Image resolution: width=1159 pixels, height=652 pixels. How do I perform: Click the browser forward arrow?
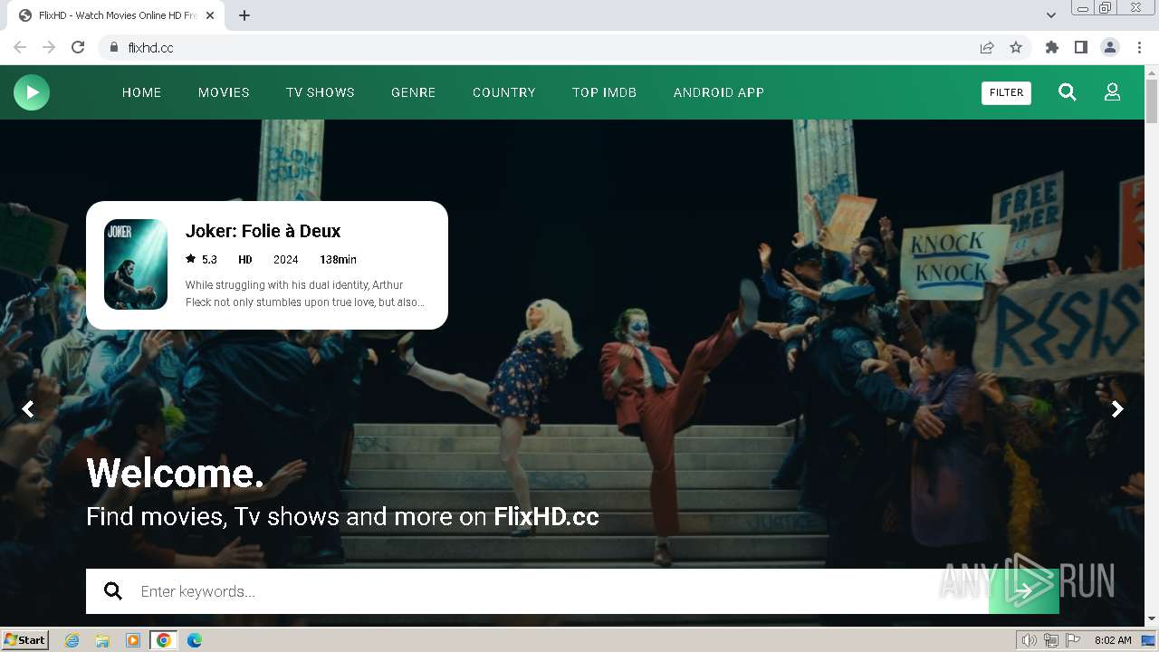click(x=49, y=47)
